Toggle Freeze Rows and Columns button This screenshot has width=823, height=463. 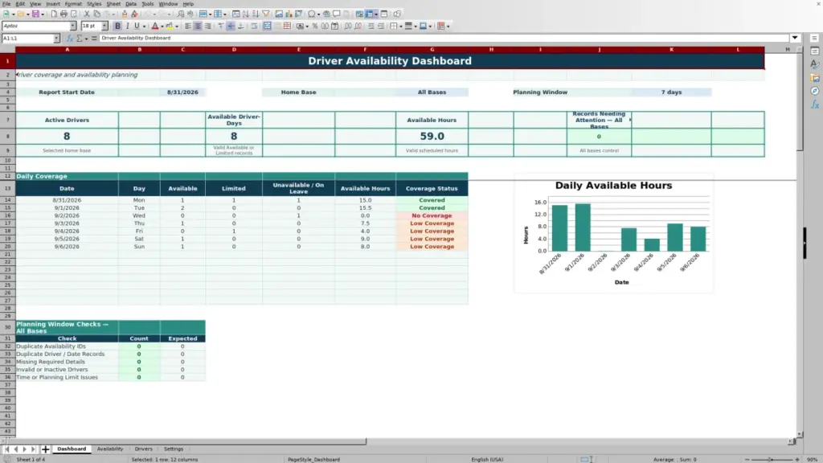[370, 14]
